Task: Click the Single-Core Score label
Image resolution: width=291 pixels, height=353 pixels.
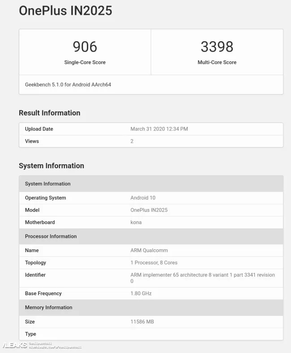Action: pyautogui.click(x=85, y=62)
